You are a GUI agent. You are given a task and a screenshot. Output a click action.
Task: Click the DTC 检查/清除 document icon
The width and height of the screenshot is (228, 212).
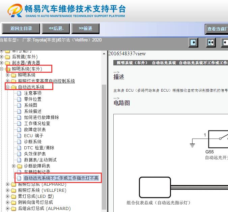tap(19, 148)
